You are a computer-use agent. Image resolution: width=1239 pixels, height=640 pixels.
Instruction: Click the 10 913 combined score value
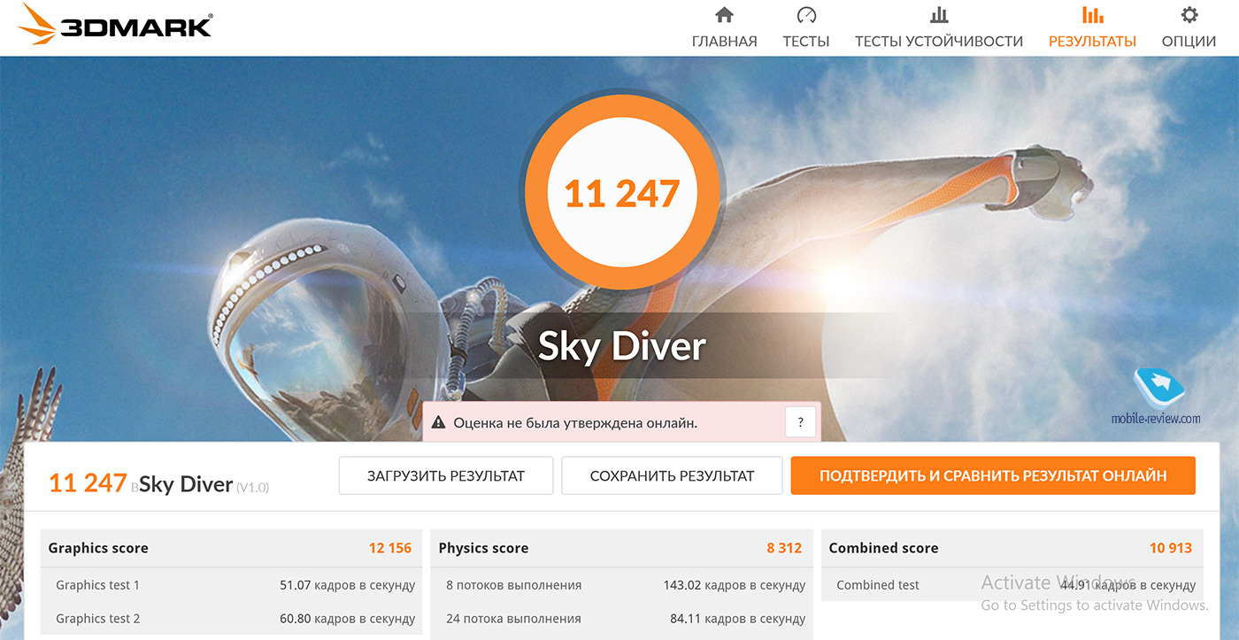click(x=1171, y=548)
